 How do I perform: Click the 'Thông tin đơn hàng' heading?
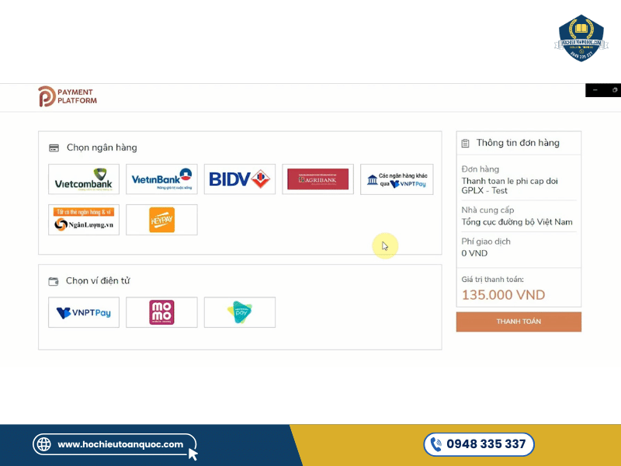(x=518, y=143)
